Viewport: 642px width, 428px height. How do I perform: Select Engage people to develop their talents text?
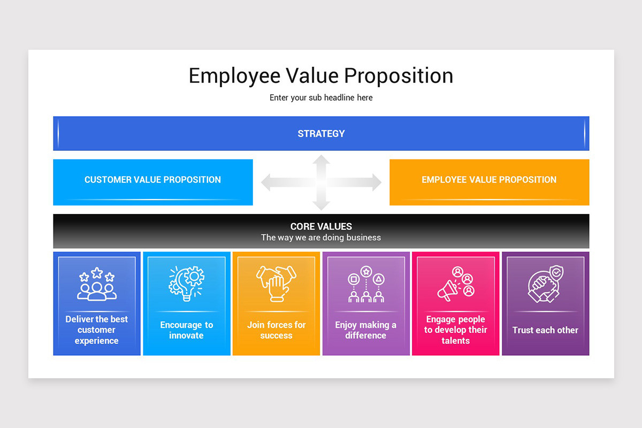pyautogui.click(x=456, y=330)
